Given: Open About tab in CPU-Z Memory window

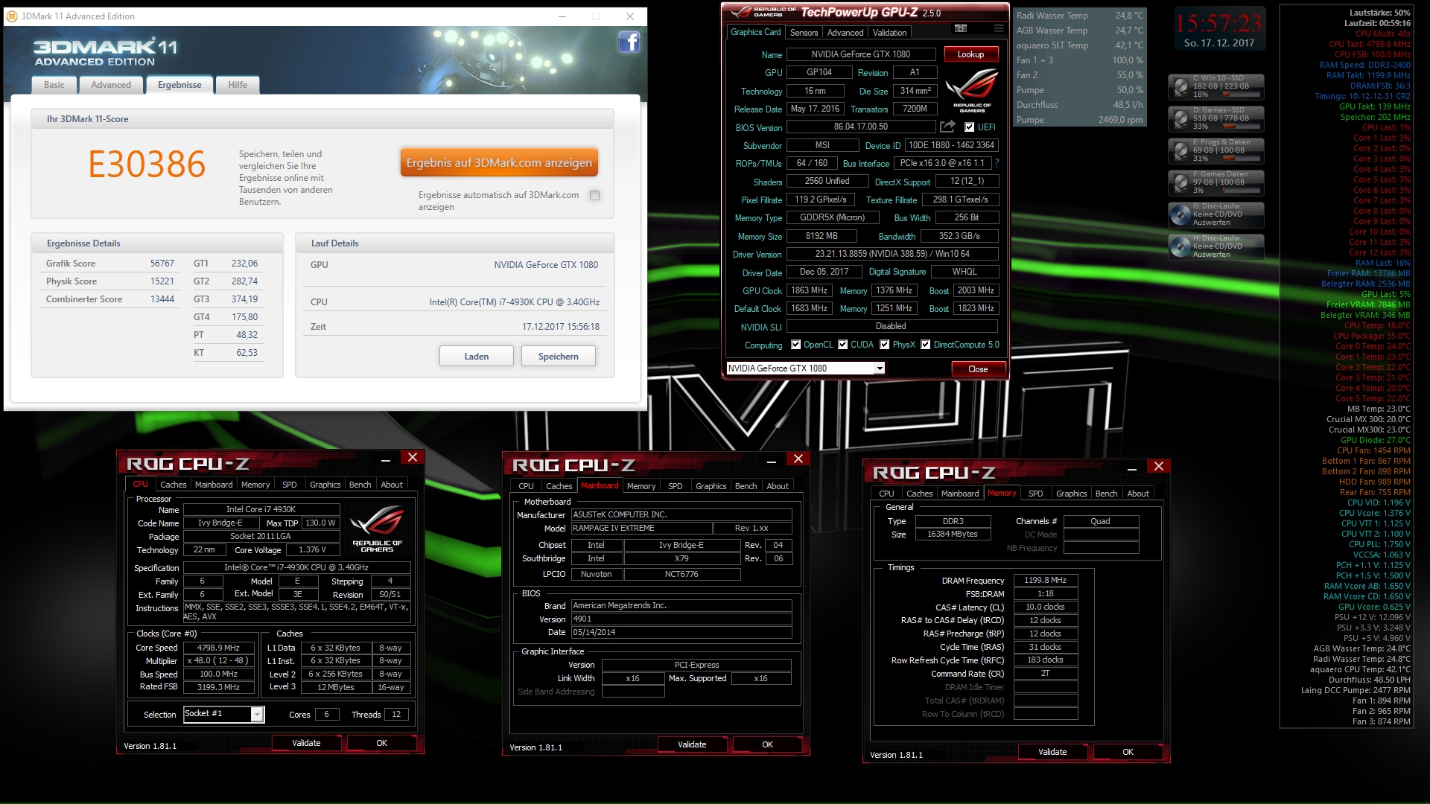Looking at the screenshot, I should (1137, 494).
